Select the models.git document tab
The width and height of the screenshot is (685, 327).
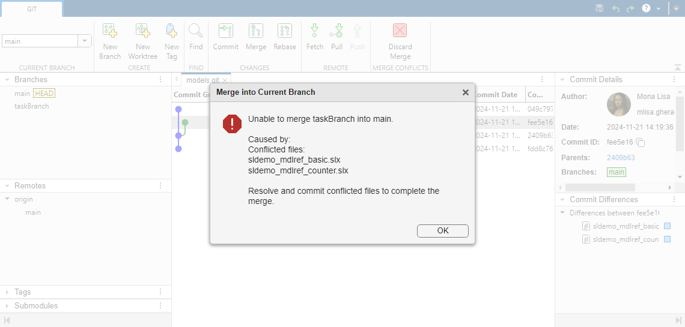pos(202,80)
